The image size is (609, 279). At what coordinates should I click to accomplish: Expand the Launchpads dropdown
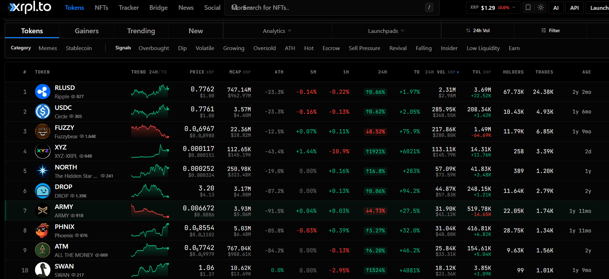(x=386, y=31)
